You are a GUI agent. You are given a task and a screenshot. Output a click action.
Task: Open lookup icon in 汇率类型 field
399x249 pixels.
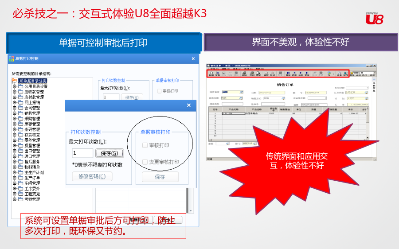pos(367,93)
